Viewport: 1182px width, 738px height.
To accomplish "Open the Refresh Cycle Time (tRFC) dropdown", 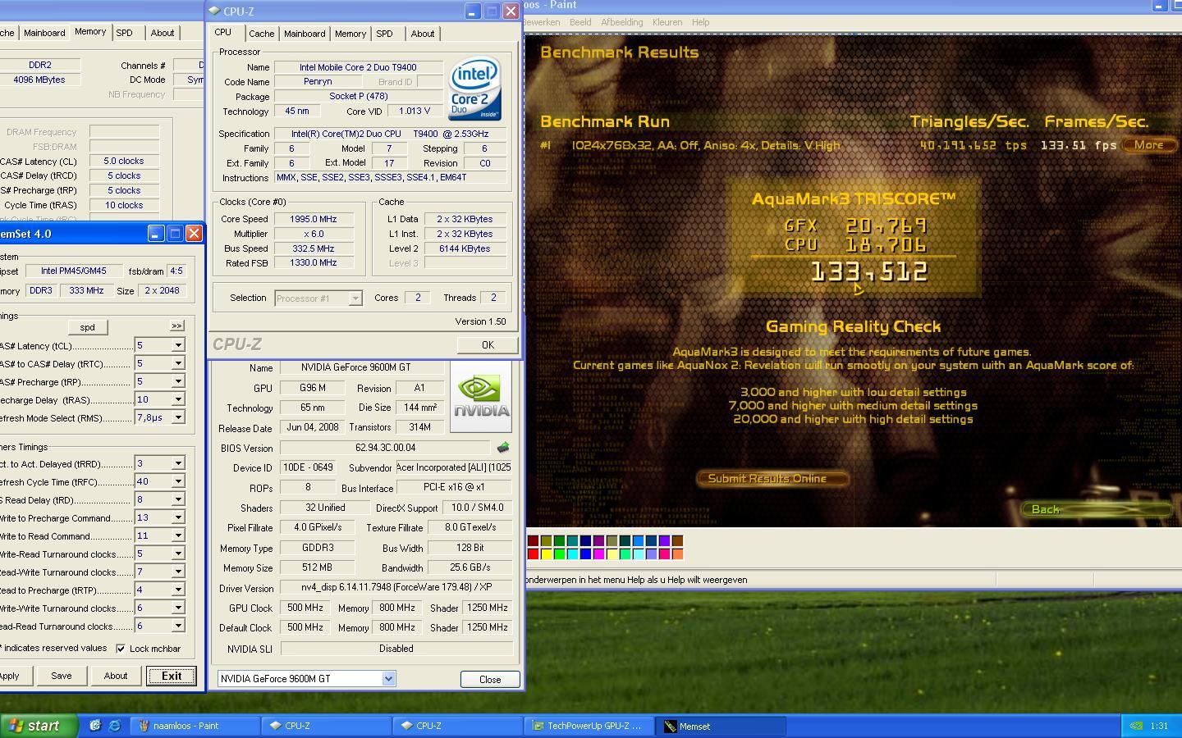I will click(x=177, y=481).
